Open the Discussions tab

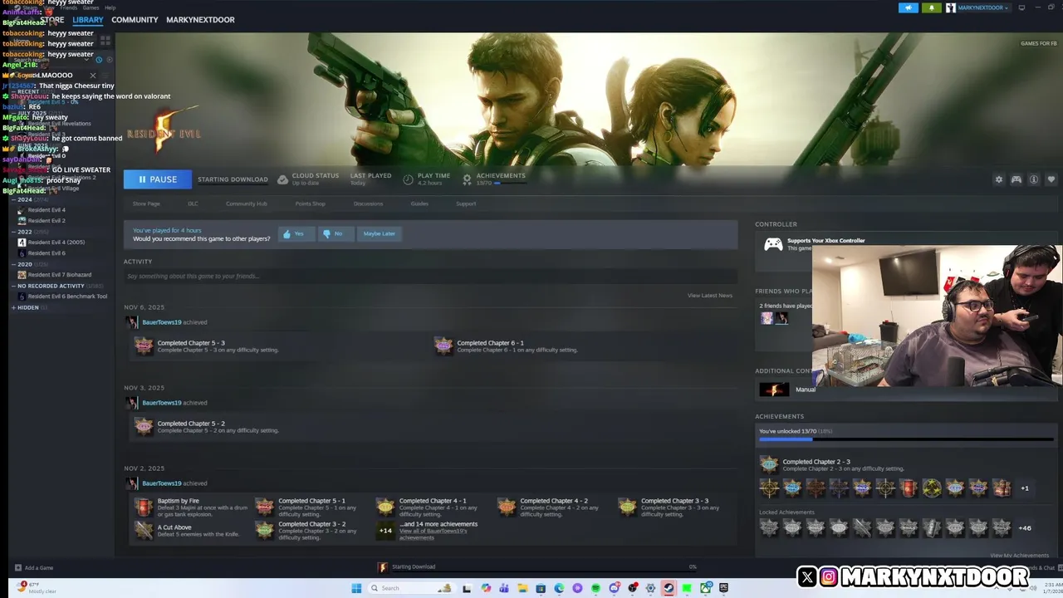tap(369, 203)
